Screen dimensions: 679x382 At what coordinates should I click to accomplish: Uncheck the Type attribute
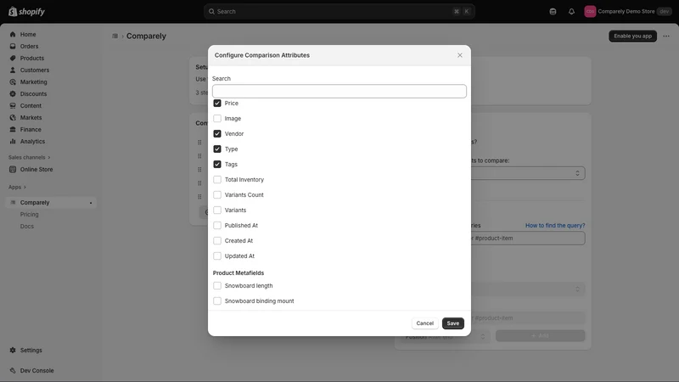point(217,149)
